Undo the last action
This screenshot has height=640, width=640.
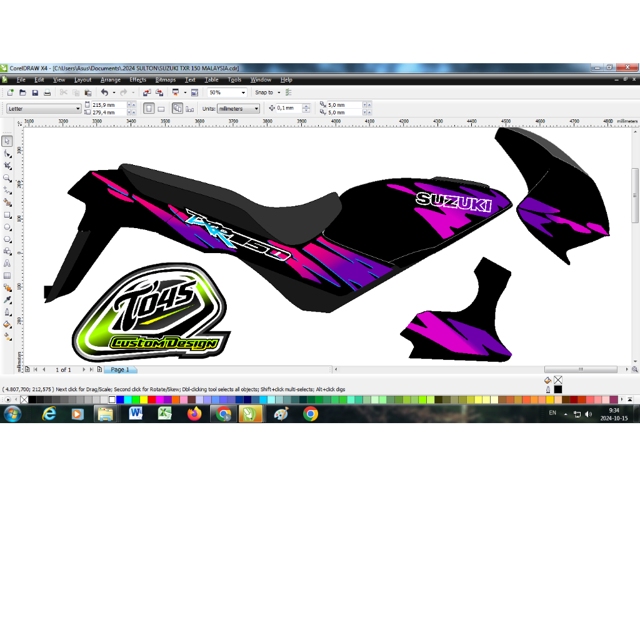[105, 92]
